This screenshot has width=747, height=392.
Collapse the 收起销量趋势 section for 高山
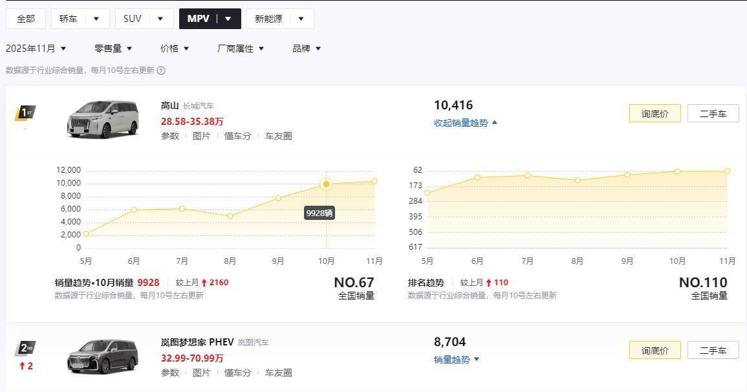(x=466, y=123)
